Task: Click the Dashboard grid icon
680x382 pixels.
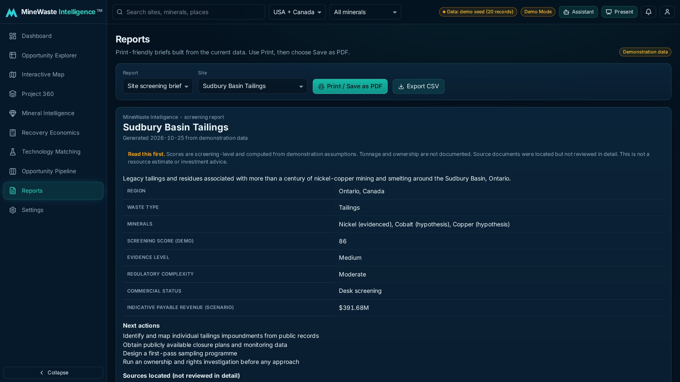Action: pos(13,36)
